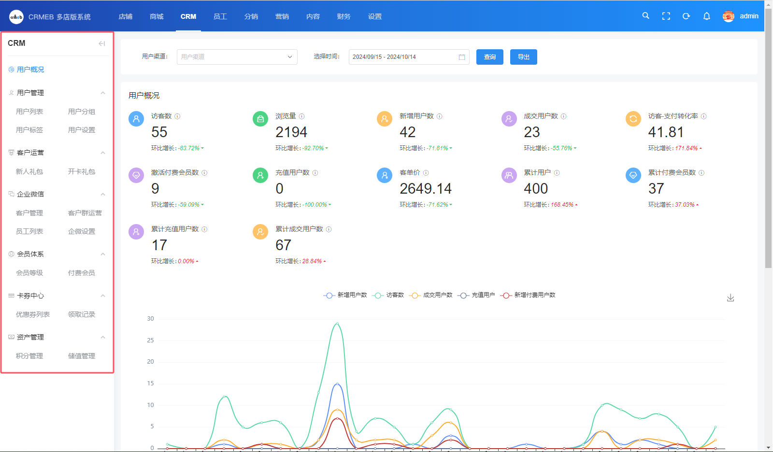Open 用户列表 in the sidebar
Image resolution: width=773 pixels, height=452 pixels.
(x=29, y=112)
